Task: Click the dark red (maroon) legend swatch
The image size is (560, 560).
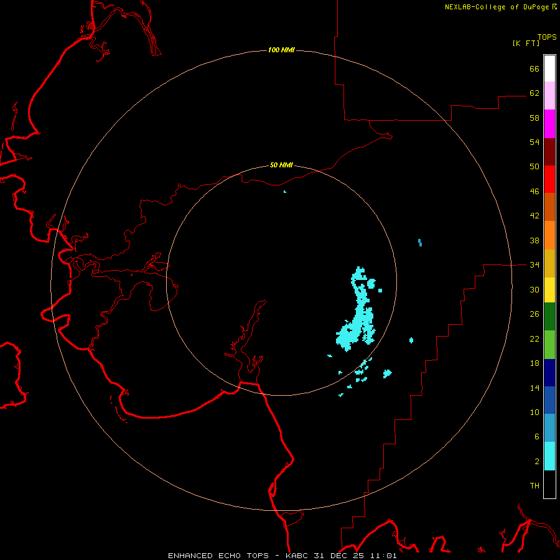Action: point(549,151)
